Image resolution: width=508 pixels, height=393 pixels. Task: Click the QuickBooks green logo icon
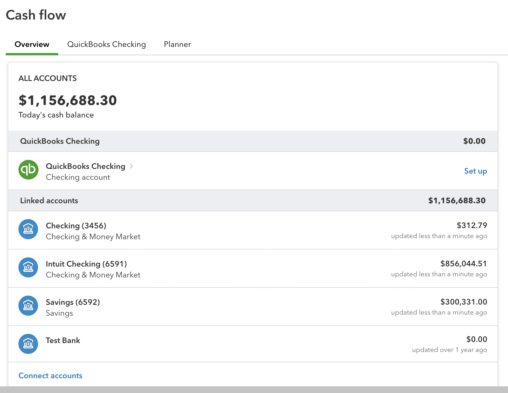[28, 170]
